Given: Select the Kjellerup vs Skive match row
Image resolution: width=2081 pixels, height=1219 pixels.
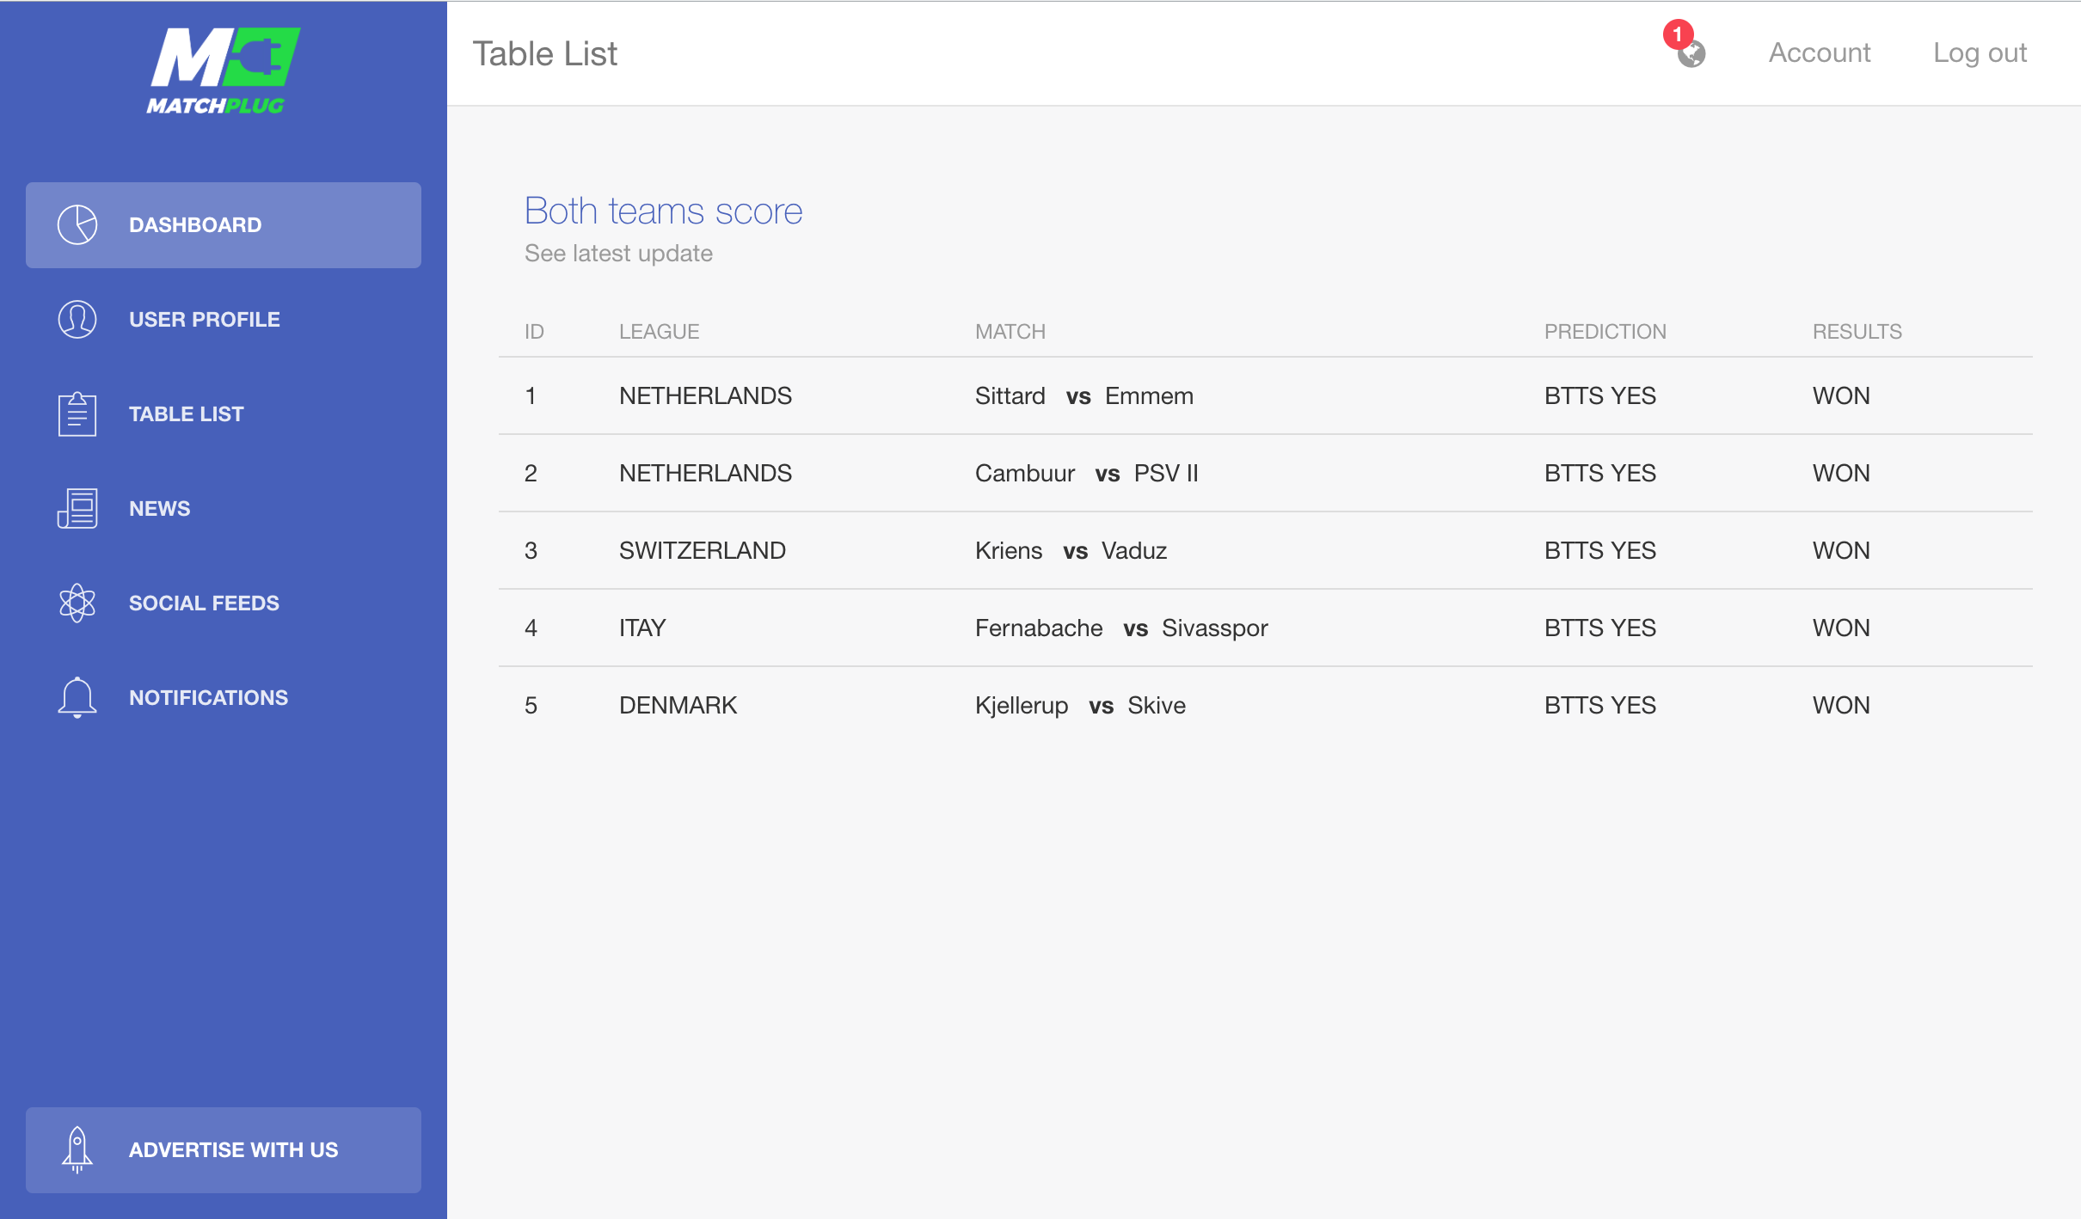Looking at the screenshot, I should click(1080, 706).
